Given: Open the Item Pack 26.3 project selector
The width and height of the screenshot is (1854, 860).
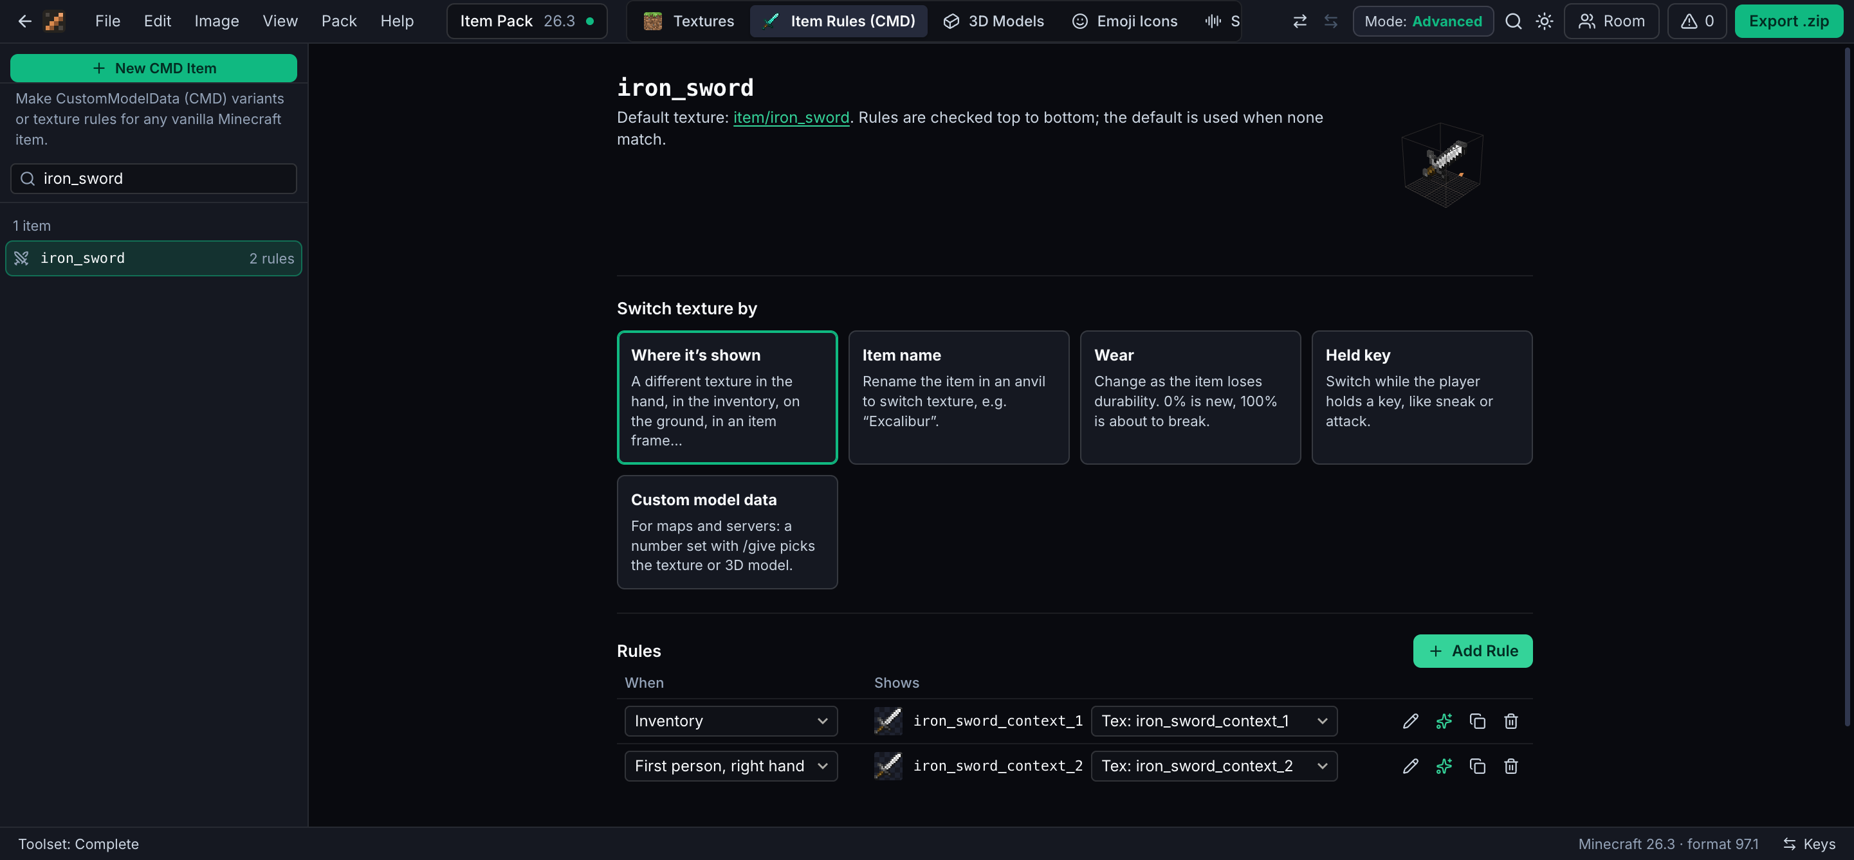Looking at the screenshot, I should pos(527,21).
